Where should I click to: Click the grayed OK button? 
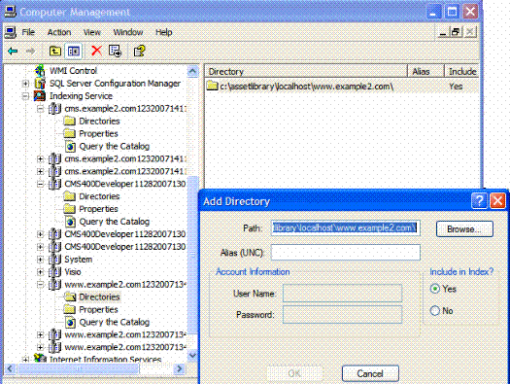coord(294,373)
